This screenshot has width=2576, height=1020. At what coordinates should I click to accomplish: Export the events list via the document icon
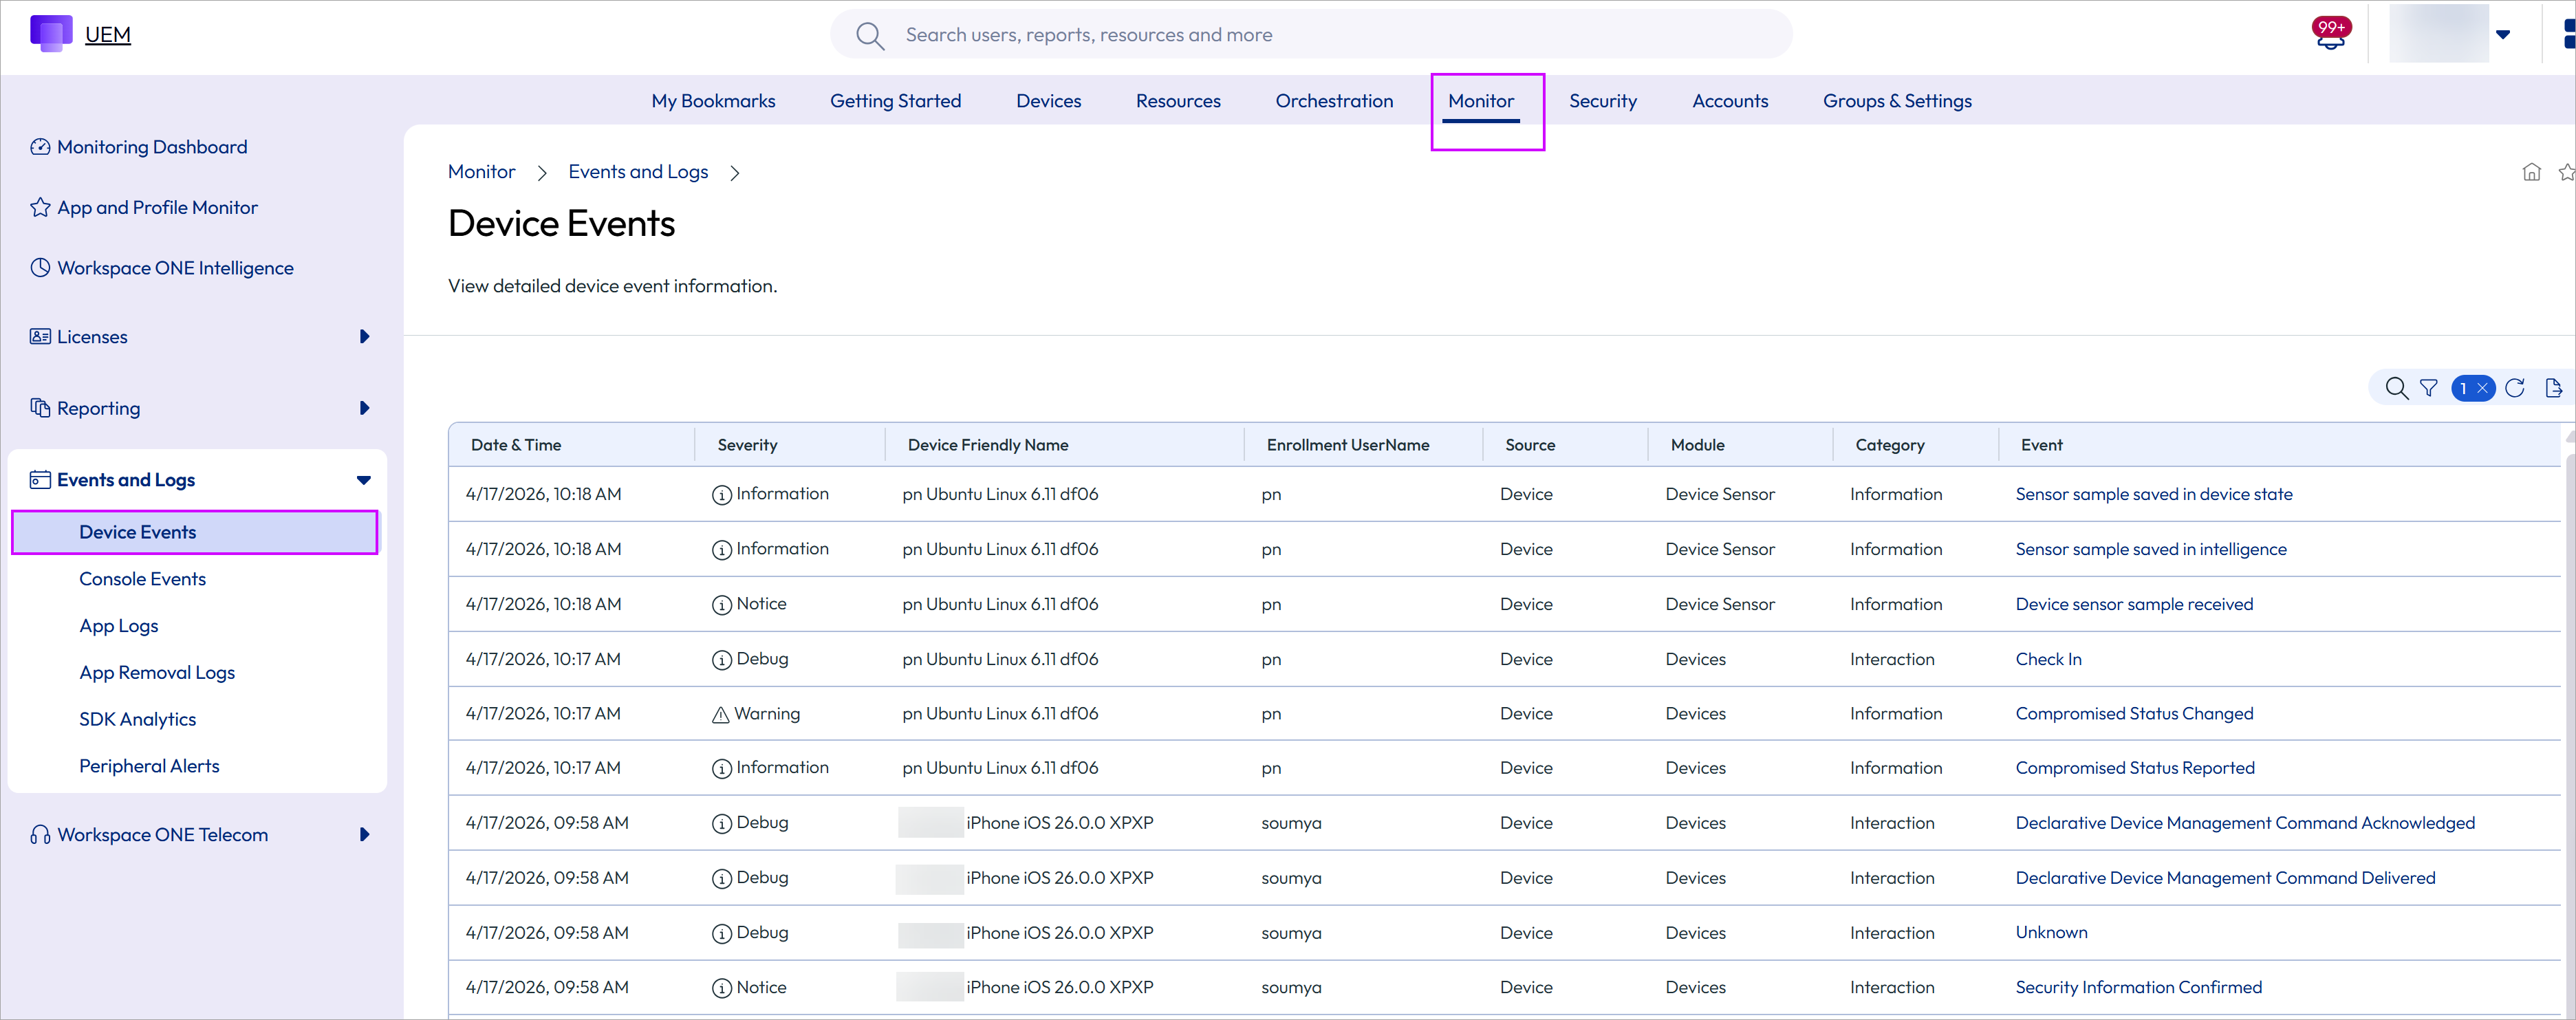point(2553,388)
